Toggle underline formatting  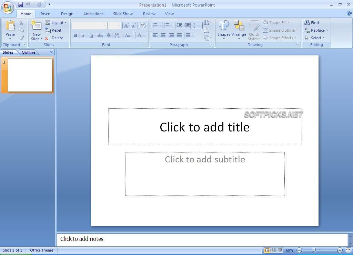pyautogui.click(x=92, y=35)
